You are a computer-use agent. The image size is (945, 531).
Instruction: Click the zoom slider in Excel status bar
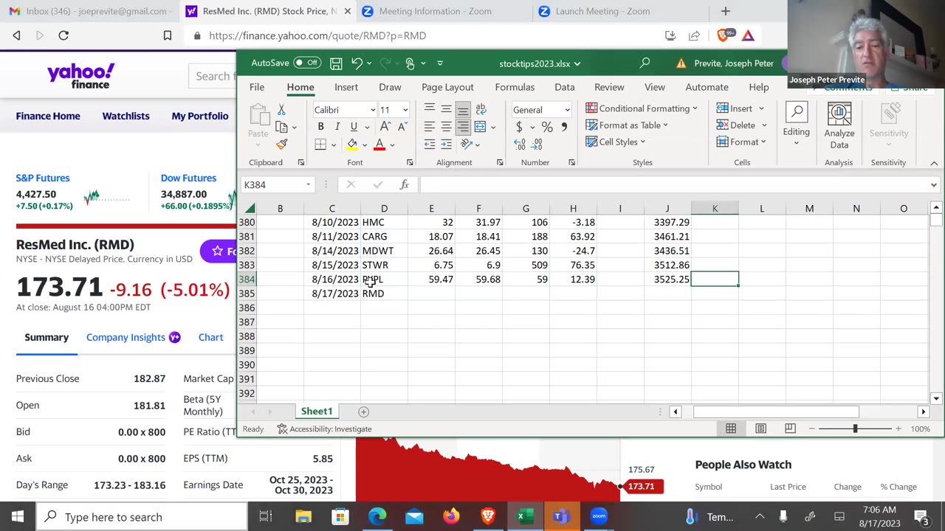pyautogui.click(x=855, y=428)
